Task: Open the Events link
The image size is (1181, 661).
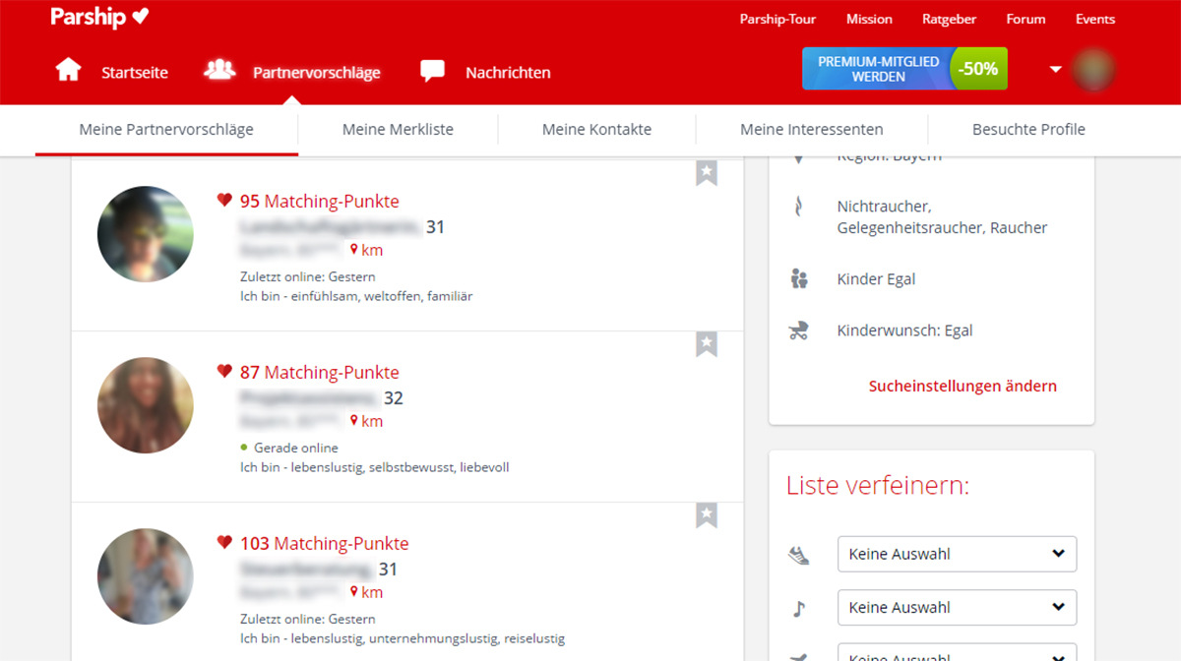Action: pyautogui.click(x=1095, y=19)
